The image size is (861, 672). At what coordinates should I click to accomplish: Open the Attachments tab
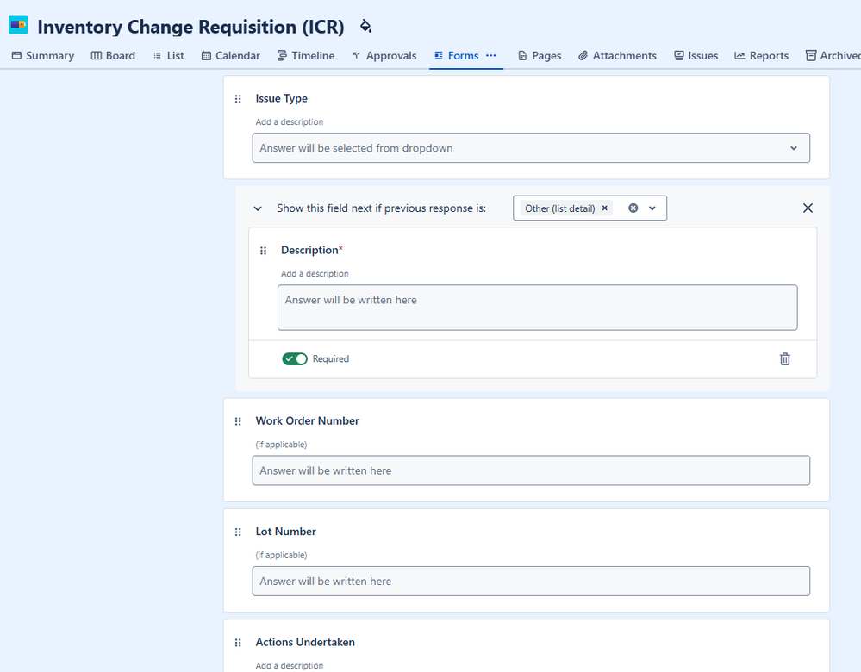pos(617,55)
